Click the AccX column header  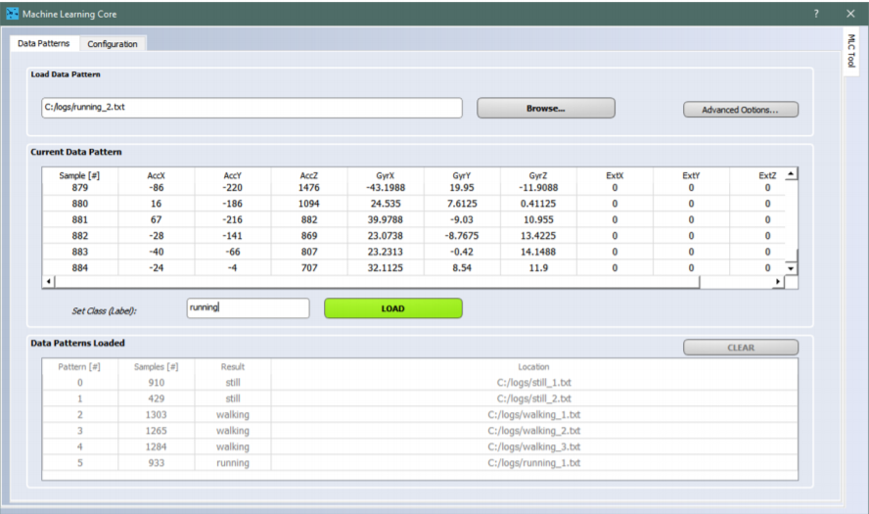(157, 175)
